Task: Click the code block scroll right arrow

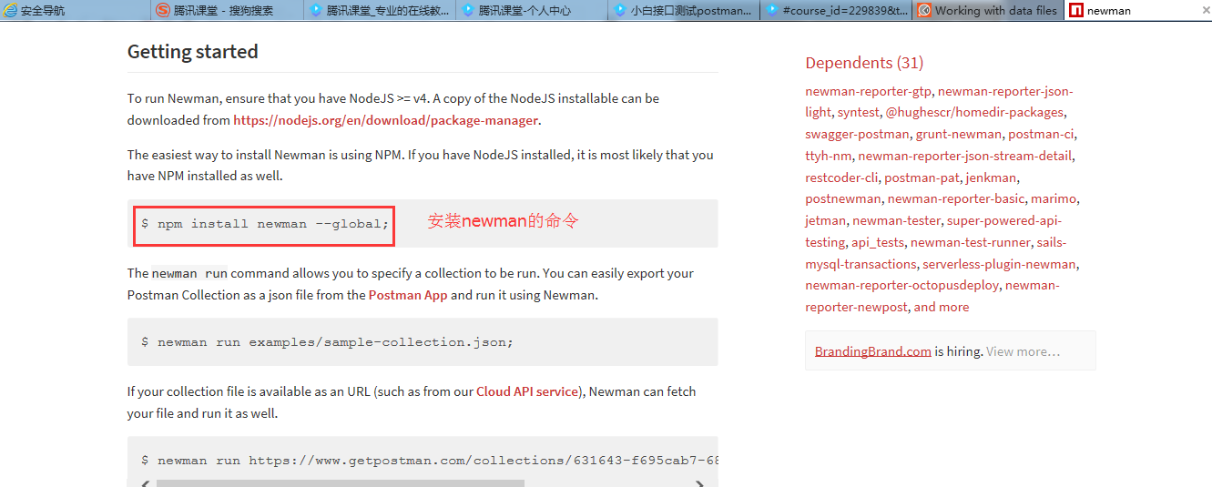Action: 699,483
